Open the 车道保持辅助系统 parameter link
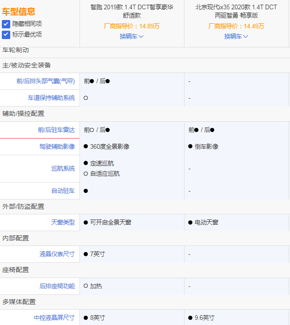Viewport: 290px width, 325px height. coord(51,98)
